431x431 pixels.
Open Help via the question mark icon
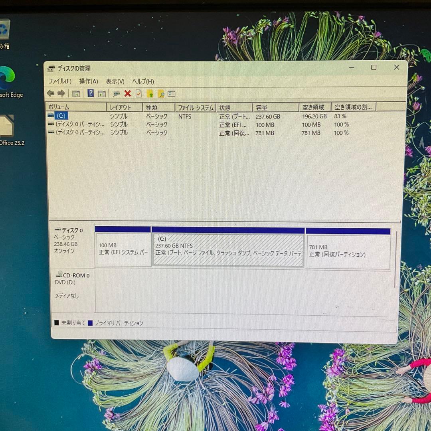click(x=90, y=93)
